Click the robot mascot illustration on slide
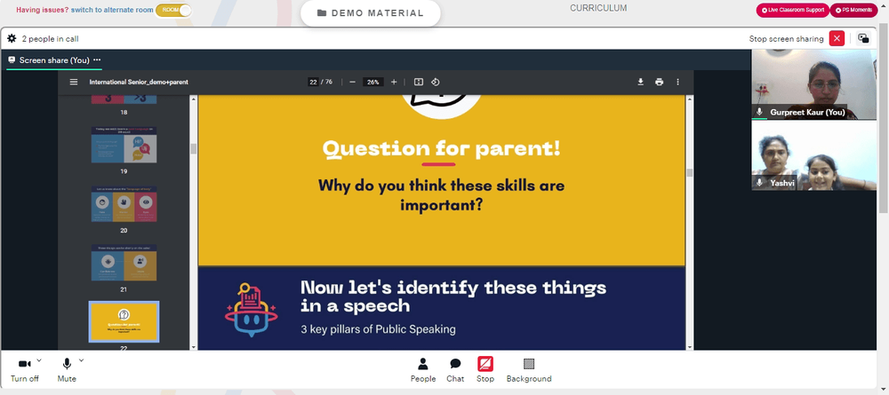The width and height of the screenshot is (889, 395). coord(252,310)
